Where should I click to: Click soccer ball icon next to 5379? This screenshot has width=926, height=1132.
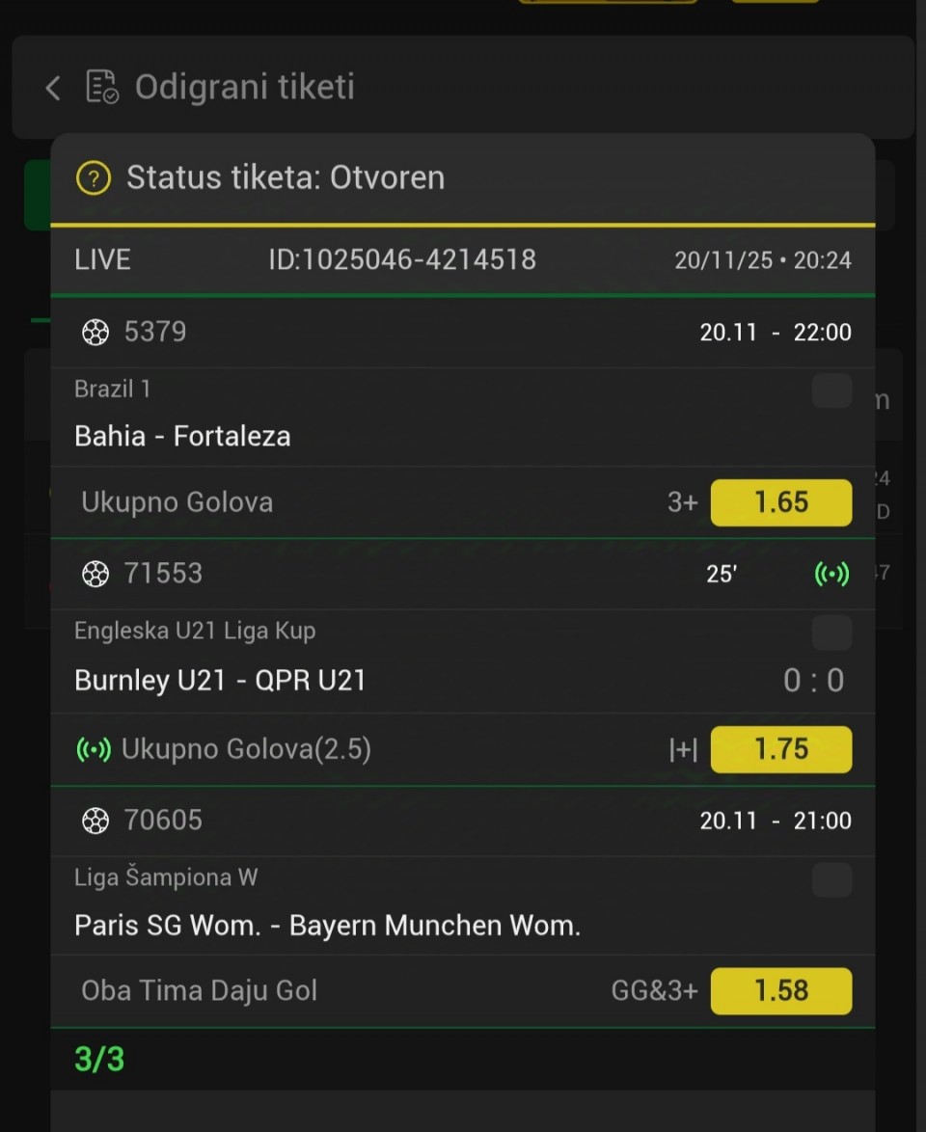click(95, 333)
